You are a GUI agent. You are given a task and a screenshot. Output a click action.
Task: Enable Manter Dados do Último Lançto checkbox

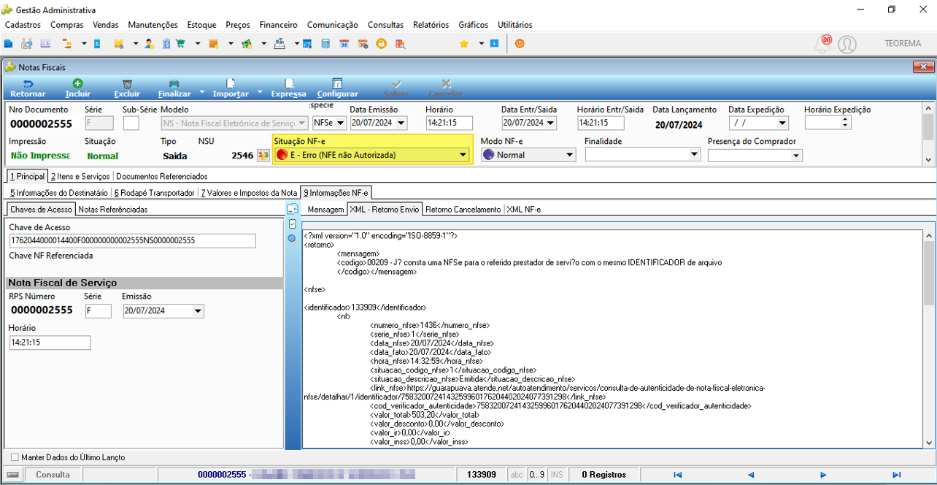15,457
